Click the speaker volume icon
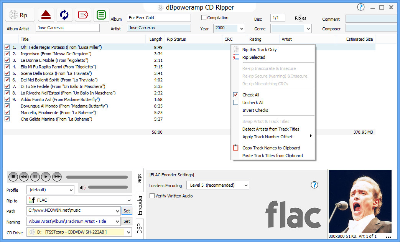 pyautogui.click(x=83, y=188)
